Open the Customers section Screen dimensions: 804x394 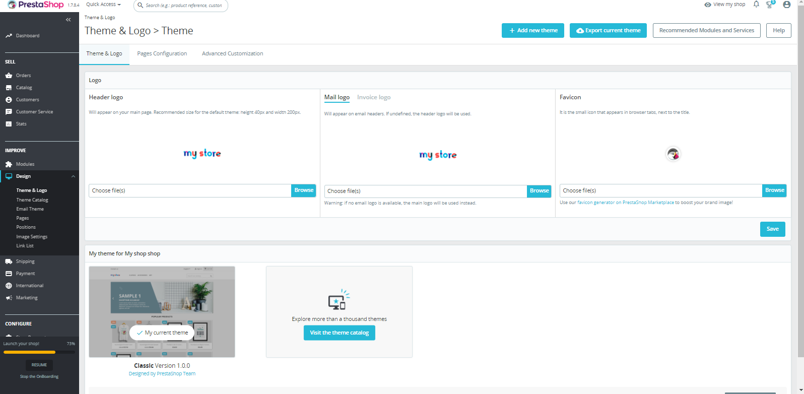(27, 100)
